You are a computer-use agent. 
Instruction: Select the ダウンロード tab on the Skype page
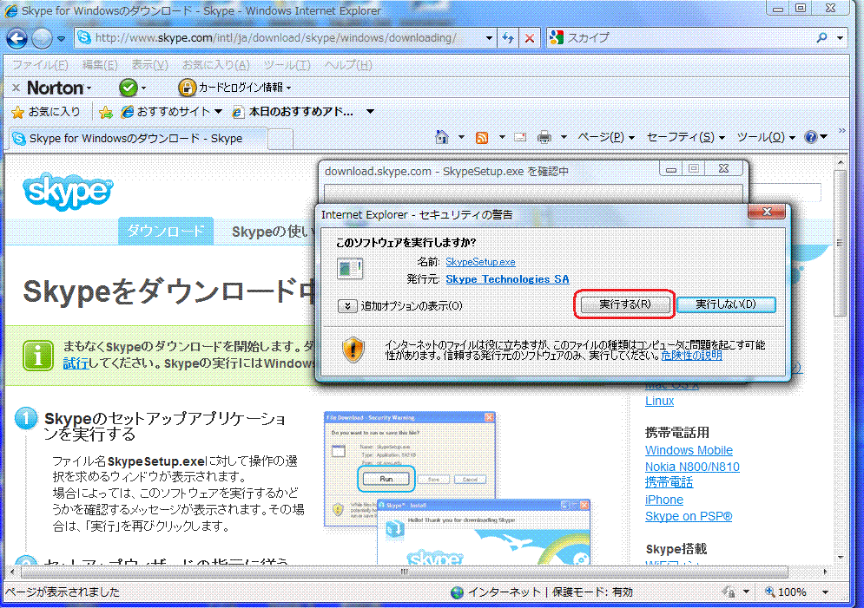point(165,231)
